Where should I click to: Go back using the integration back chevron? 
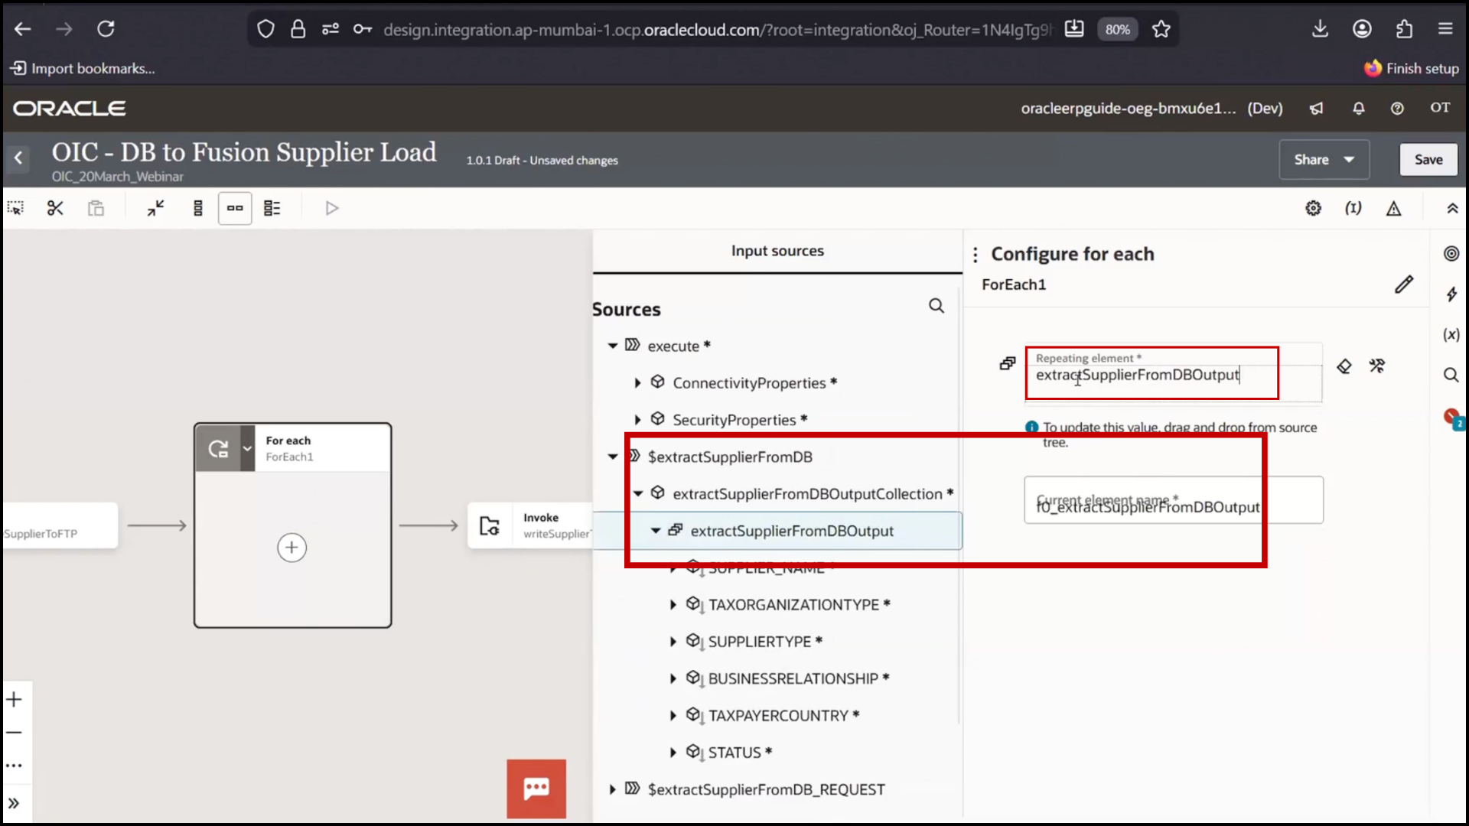click(18, 158)
